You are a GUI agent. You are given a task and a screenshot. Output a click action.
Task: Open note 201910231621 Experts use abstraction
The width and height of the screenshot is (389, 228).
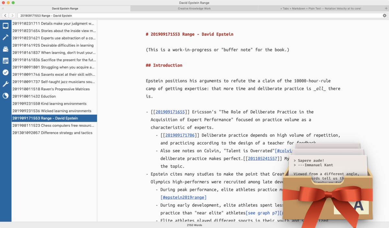(x=54, y=38)
